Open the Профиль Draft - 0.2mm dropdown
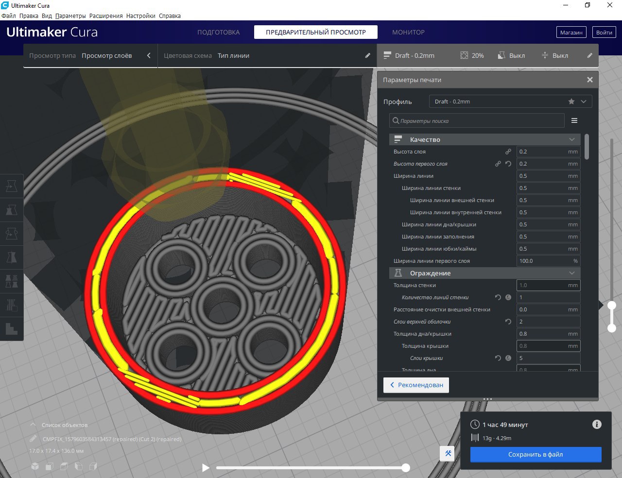The height and width of the screenshot is (478, 622). pos(510,102)
